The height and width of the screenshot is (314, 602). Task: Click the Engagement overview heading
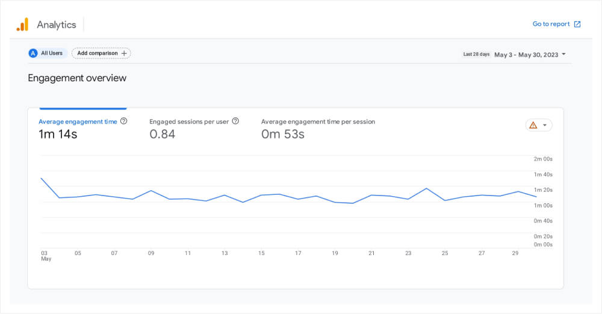(x=77, y=78)
